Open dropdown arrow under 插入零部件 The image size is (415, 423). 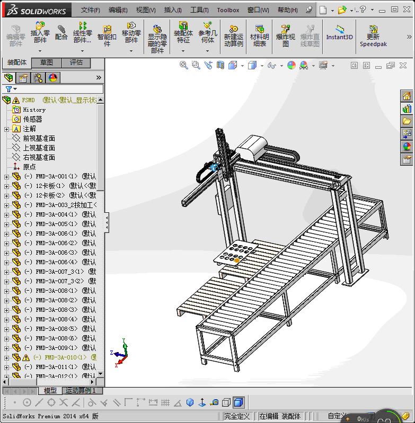pos(40,51)
